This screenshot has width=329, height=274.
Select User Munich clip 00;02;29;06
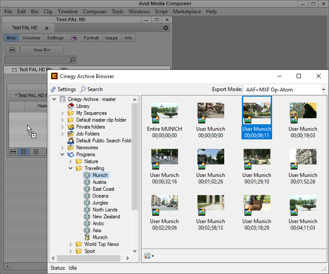tap(165, 203)
